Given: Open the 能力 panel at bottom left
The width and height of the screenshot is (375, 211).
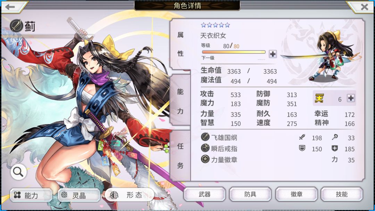Looking at the screenshot, I should point(31,195).
